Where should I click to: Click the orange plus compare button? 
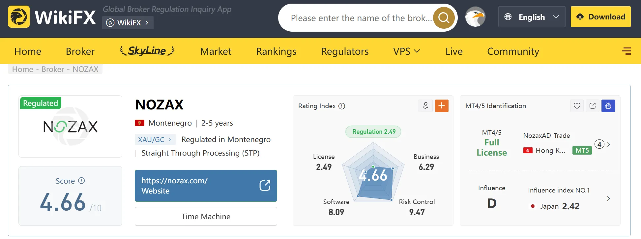[x=442, y=106]
